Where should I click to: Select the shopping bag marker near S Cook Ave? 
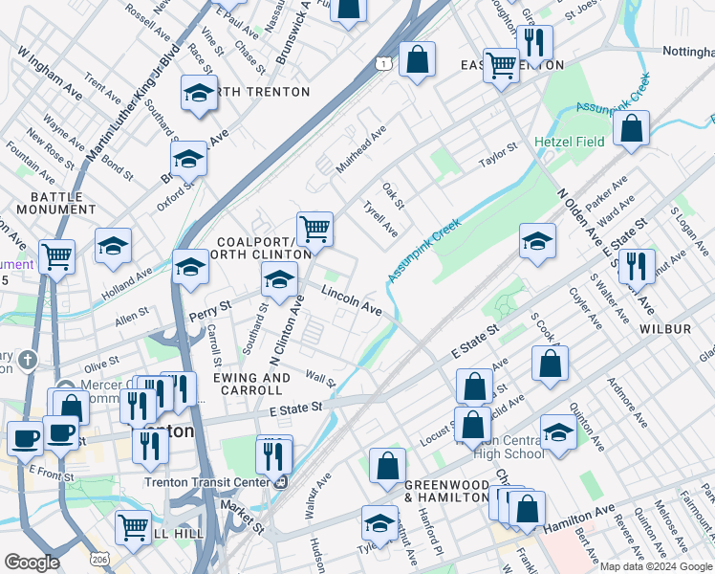pos(551,365)
